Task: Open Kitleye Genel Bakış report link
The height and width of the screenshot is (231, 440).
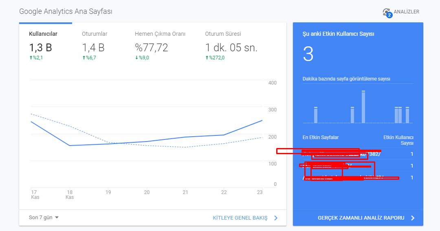Action: tap(240, 218)
